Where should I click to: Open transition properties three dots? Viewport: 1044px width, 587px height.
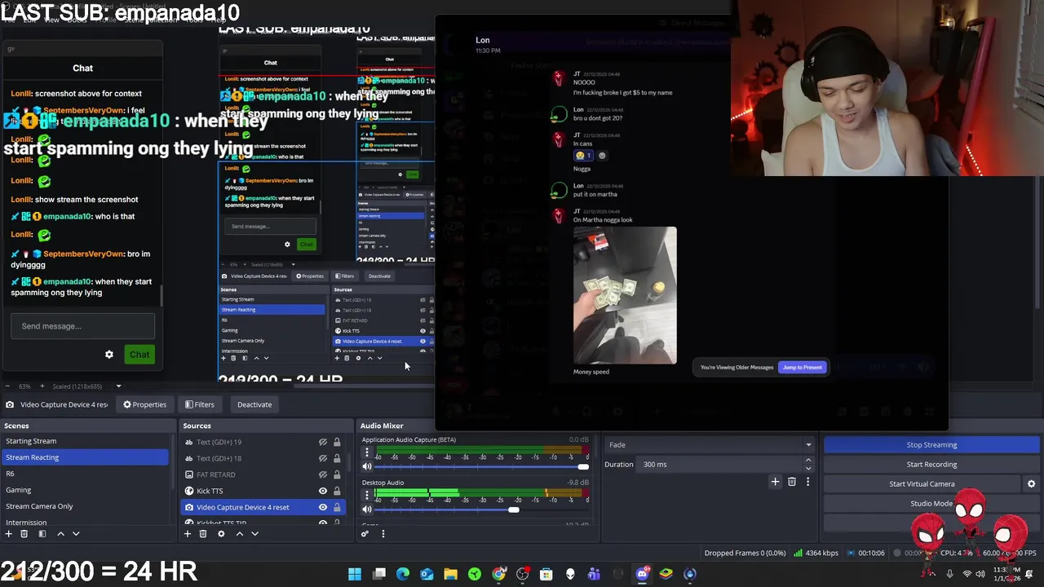point(807,482)
